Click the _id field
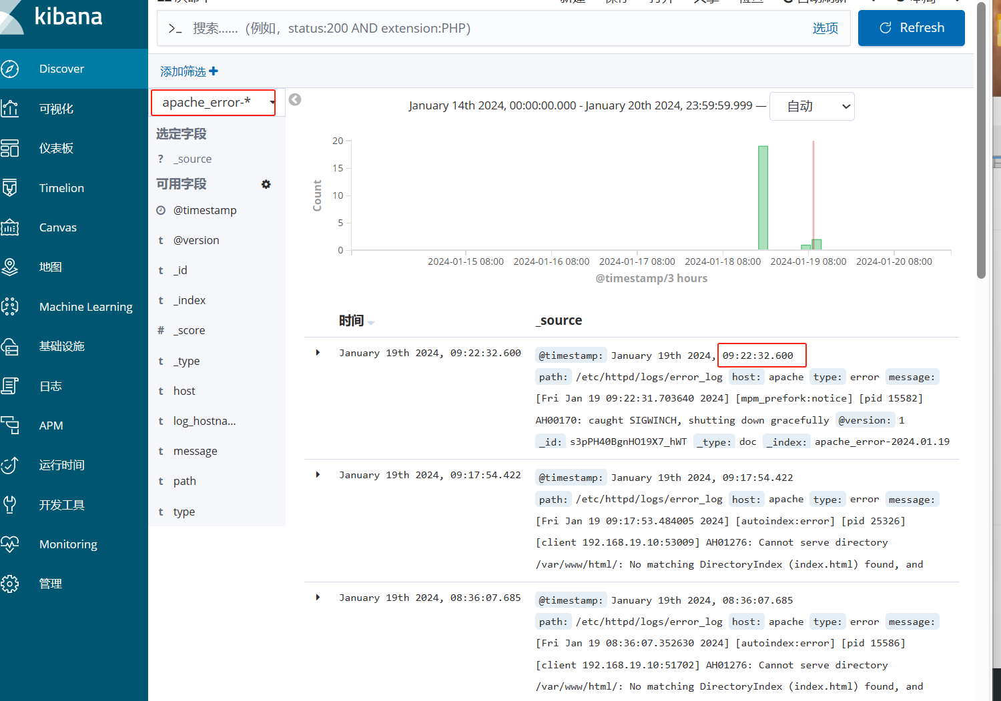This screenshot has height=701, width=1001. click(180, 270)
